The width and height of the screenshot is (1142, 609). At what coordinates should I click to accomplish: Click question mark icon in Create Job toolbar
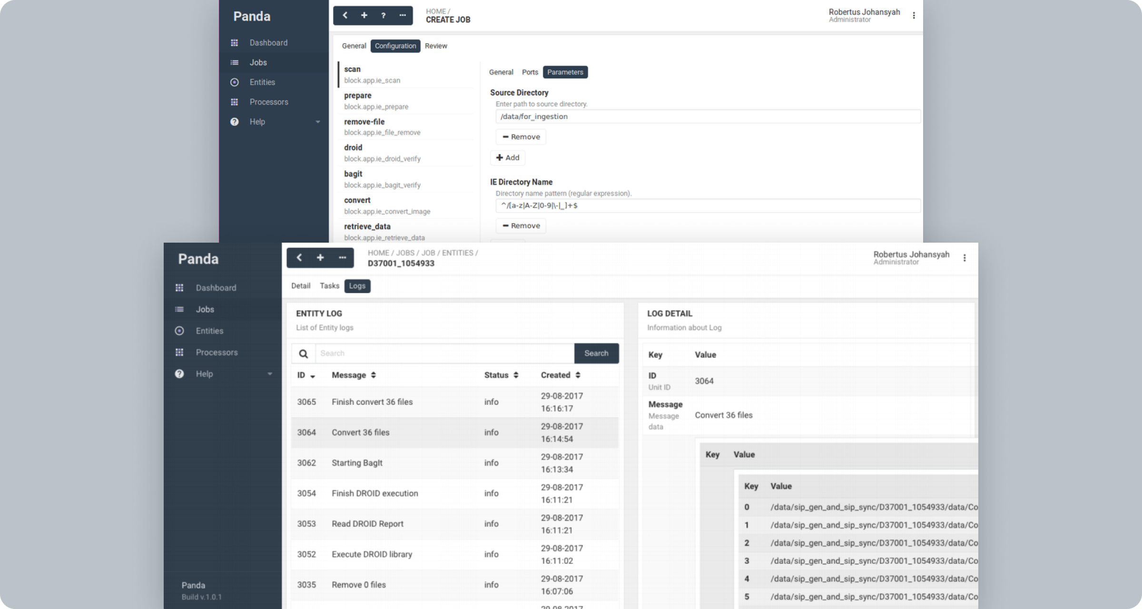[x=383, y=15]
